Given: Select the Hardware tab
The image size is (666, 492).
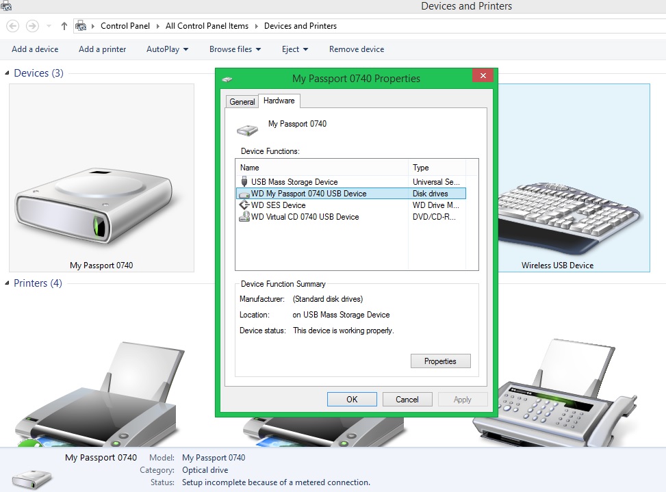Looking at the screenshot, I should [279, 101].
